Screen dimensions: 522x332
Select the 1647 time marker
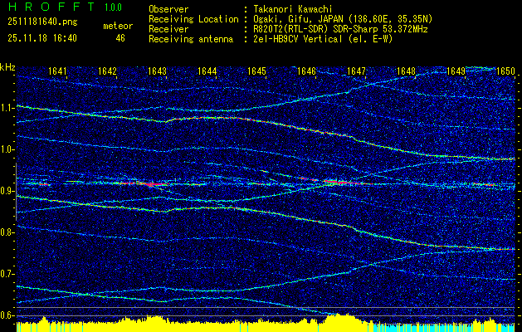click(356, 71)
